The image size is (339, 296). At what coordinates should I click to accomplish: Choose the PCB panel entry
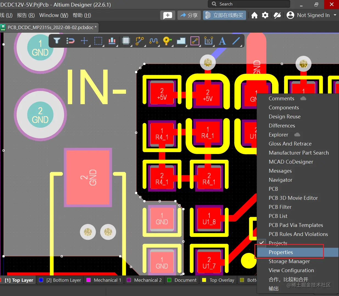pyautogui.click(x=298, y=189)
